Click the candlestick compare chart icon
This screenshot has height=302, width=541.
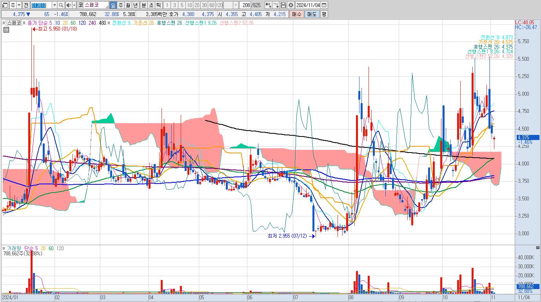[x=268, y=5]
